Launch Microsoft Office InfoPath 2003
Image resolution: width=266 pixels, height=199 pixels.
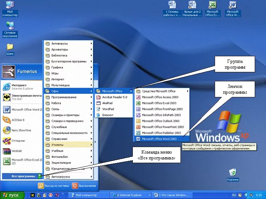[162, 115]
